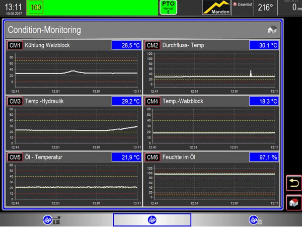The width and height of the screenshot is (302, 227).
Task: Click the 97,1 % humidity value field
Action: tap(264, 157)
